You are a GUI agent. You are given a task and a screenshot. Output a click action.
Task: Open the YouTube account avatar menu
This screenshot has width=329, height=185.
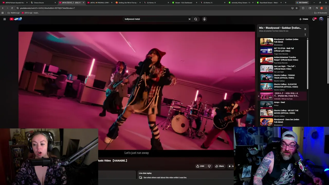[x=321, y=19]
